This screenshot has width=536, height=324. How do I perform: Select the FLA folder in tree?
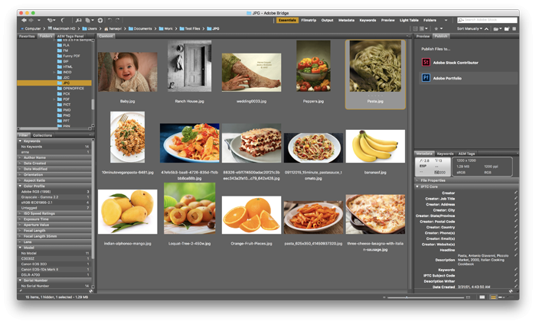coord(64,45)
